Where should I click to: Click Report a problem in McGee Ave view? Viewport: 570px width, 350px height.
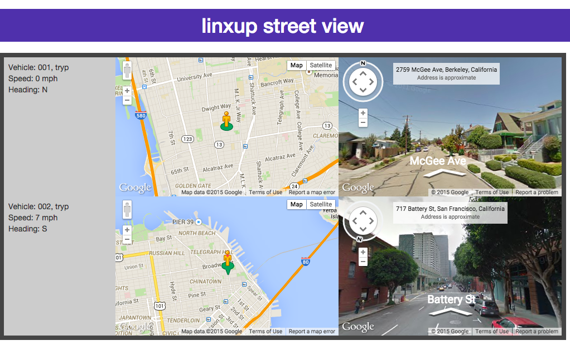(x=537, y=193)
